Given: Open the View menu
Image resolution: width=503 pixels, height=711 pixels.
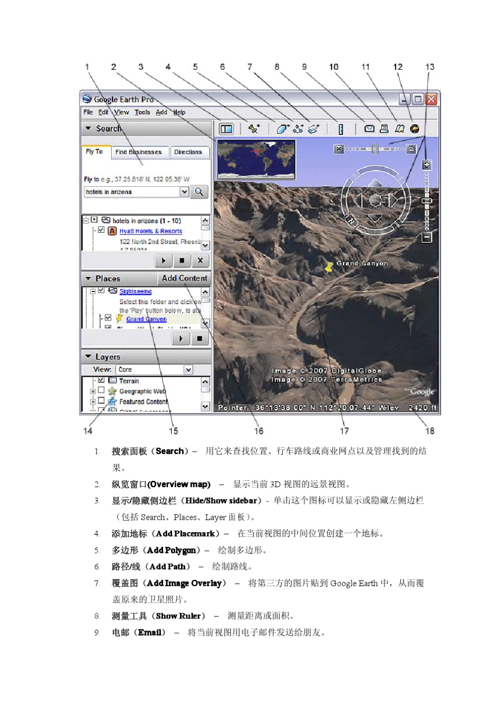Looking at the screenshot, I should [121, 112].
